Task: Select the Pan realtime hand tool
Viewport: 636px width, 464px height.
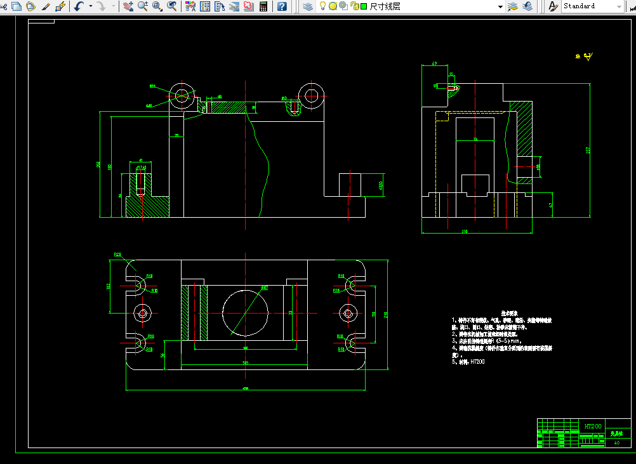Action: pos(129,6)
